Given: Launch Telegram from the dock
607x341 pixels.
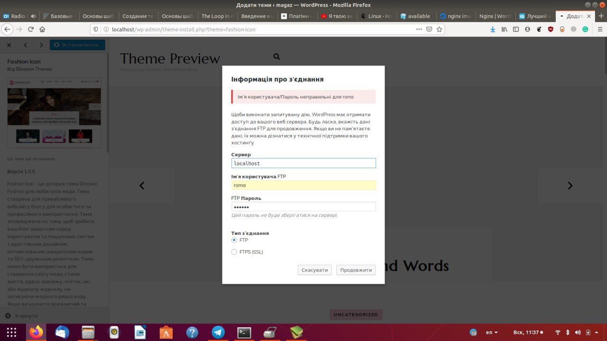Looking at the screenshot, I should coord(218,332).
